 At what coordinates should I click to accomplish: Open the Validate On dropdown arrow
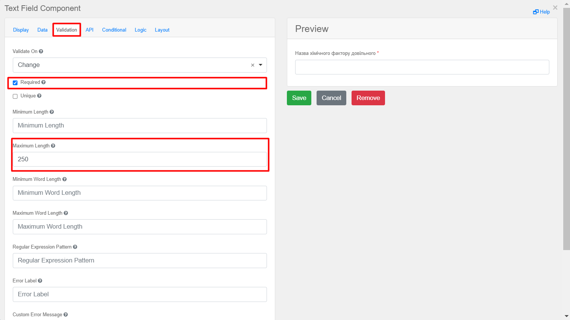pos(261,65)
